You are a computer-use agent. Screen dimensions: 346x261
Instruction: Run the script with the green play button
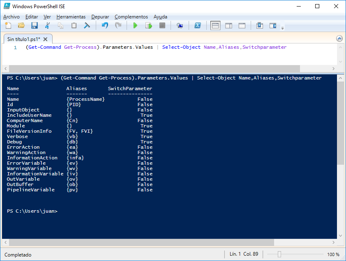click(x=135, y=25)
